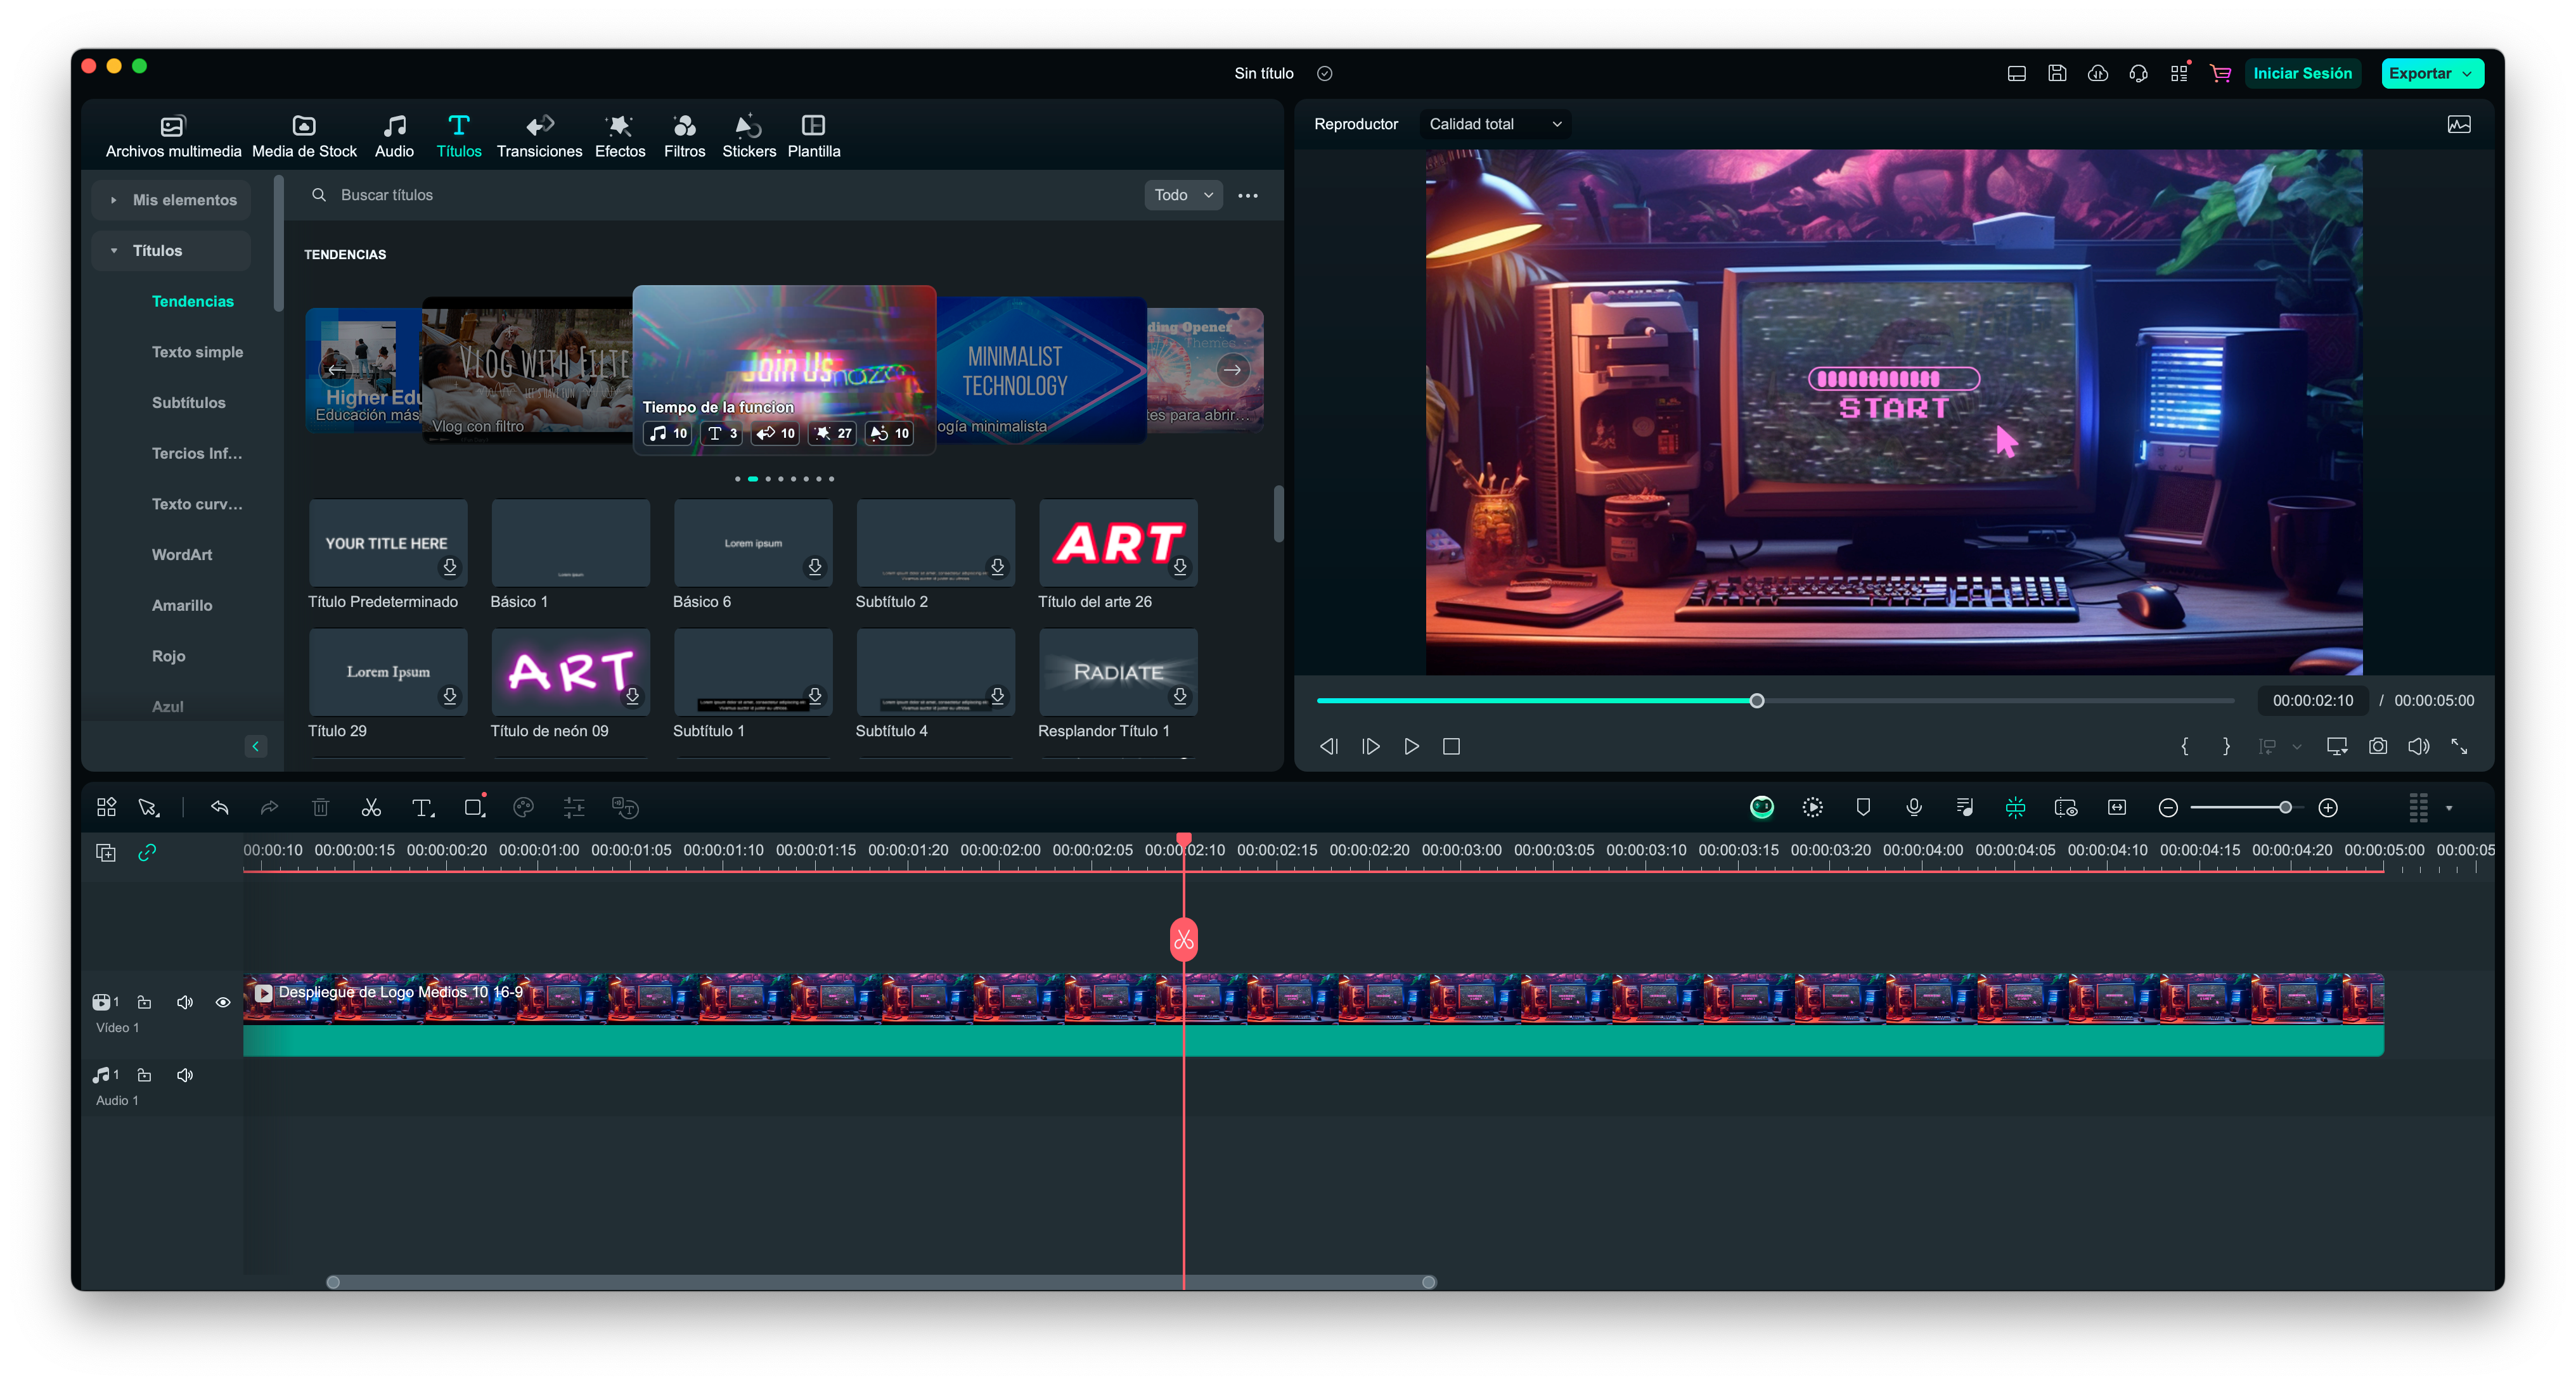
Task: Click the player volume speaker icon
Action: [x=2418, y=746]
